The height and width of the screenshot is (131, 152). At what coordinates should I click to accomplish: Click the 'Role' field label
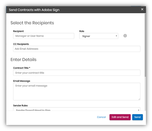(x=82, y=31)
